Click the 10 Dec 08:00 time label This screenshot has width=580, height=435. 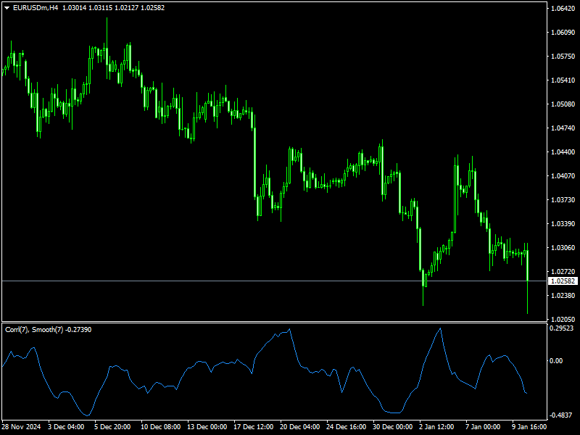[160, 426]
